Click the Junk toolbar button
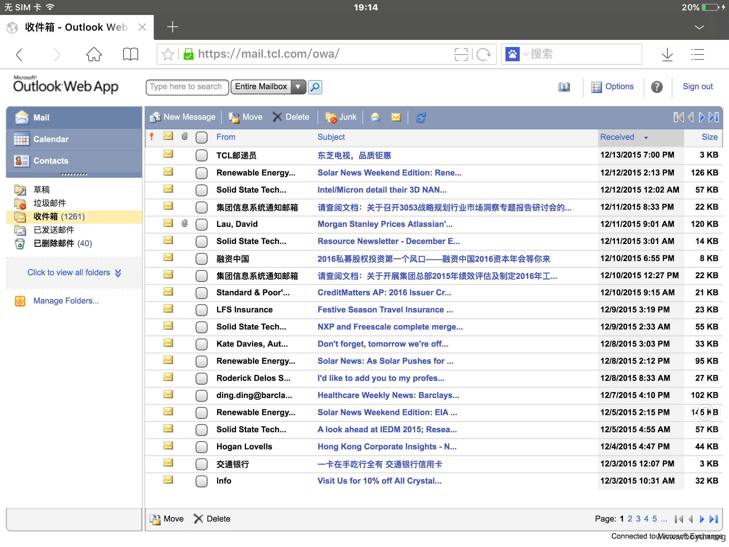The width and height of the screenshot is (729, 547). 341,117
